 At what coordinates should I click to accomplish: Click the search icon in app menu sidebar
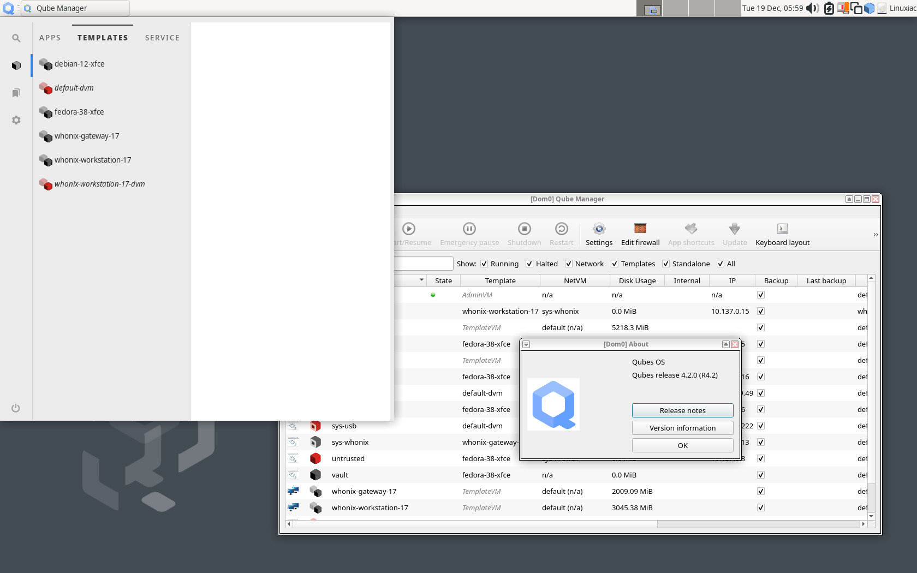[16, 38]
